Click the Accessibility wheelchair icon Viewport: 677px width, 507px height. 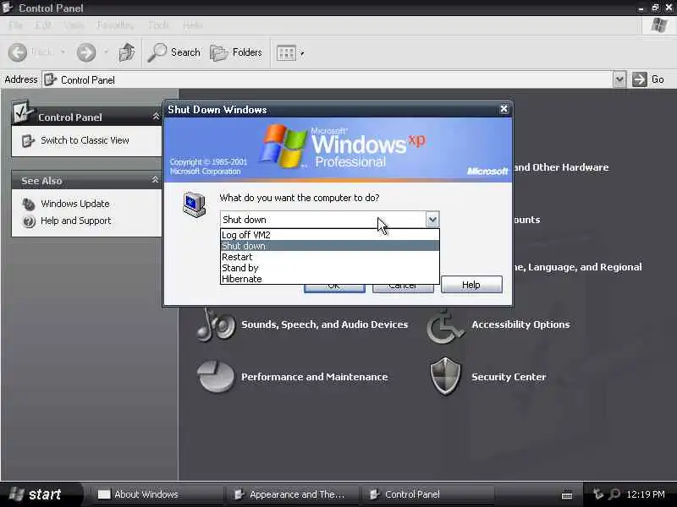(445, 327)
